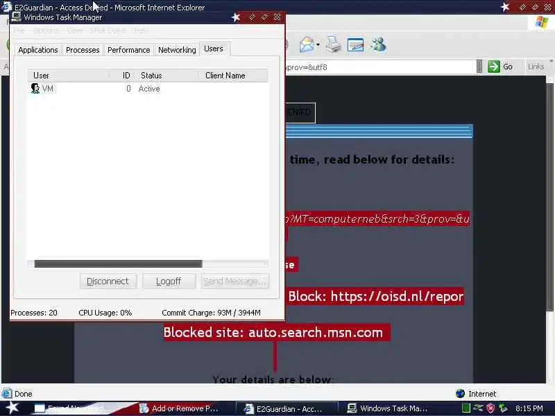Click the page icon in IE status bar

coord(7,393)
